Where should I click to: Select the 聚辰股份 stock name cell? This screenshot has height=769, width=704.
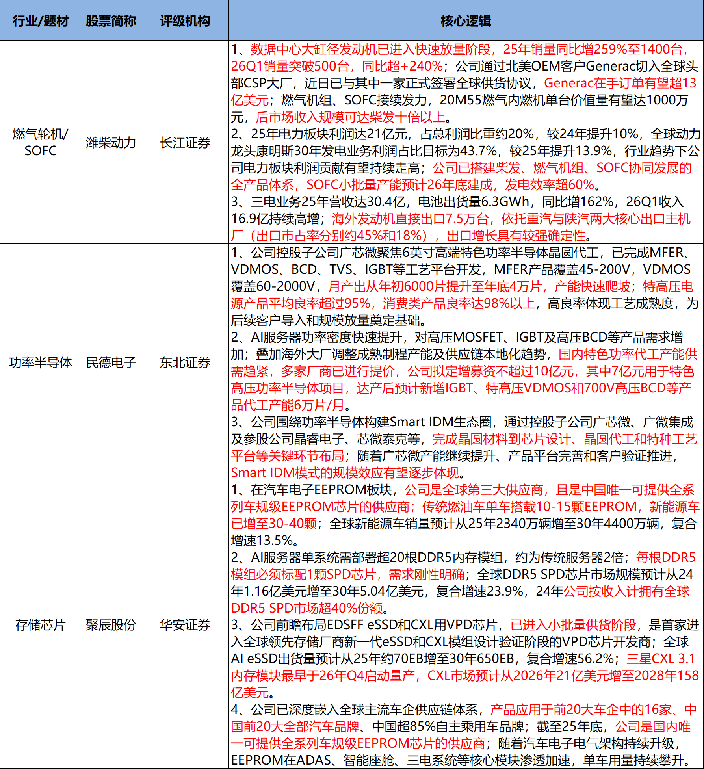(x=111, y=625)
